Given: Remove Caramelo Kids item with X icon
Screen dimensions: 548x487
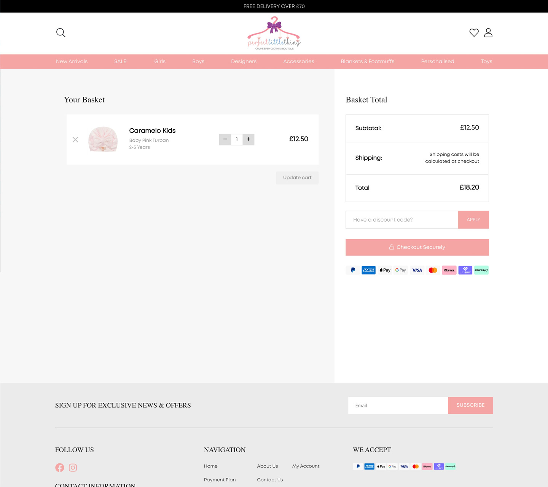Looking at the screenshot, I should [75, 140].
